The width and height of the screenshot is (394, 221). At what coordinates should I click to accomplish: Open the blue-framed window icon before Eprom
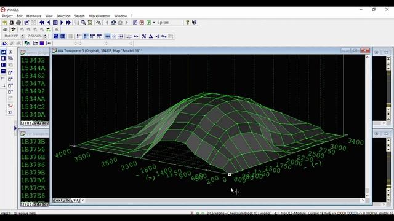click(135, 23)
